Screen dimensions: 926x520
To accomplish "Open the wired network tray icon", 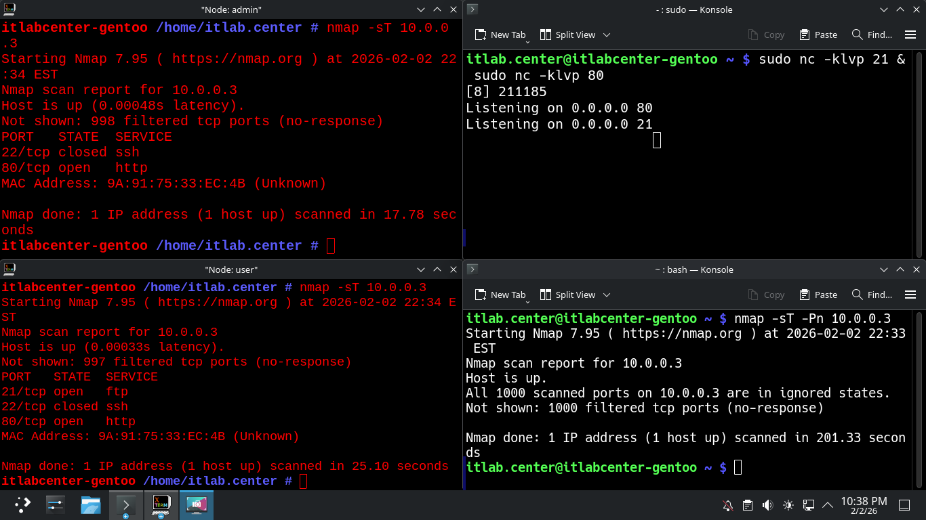I will [808, 505].
